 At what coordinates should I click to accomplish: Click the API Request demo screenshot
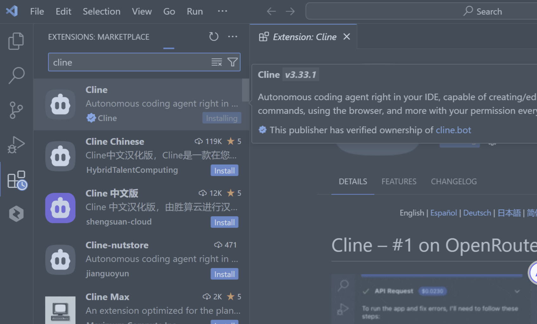point(434,299)
